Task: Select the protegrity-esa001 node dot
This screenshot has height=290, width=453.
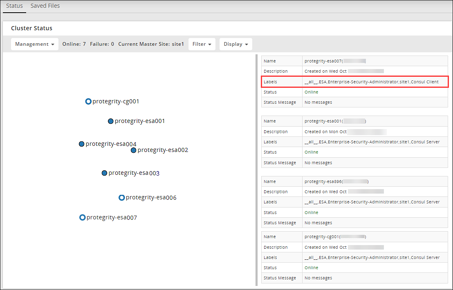Action: pyautogui.click(x=110, y=121)
